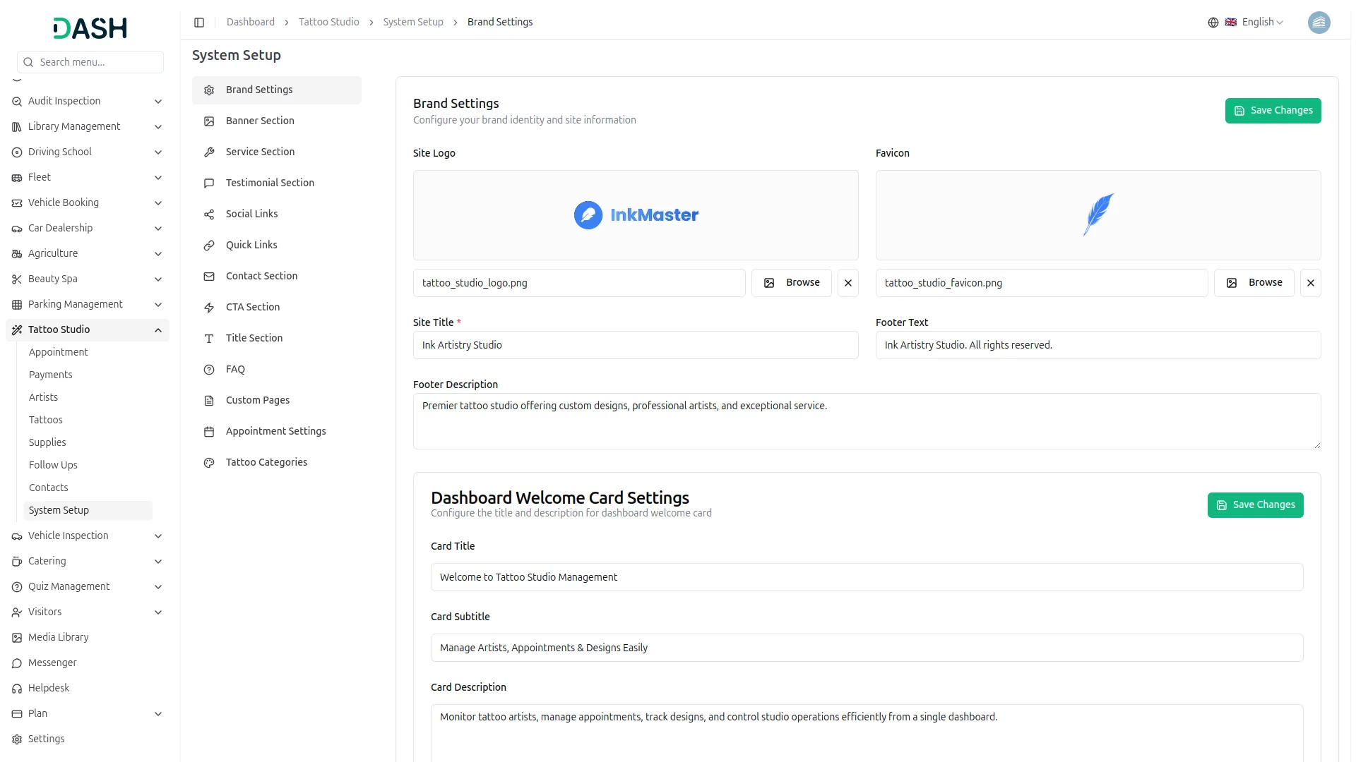The width and height of the screenshot is (1356, 762).
Task: Open the English language dropdown
Action: point(1261,23)
